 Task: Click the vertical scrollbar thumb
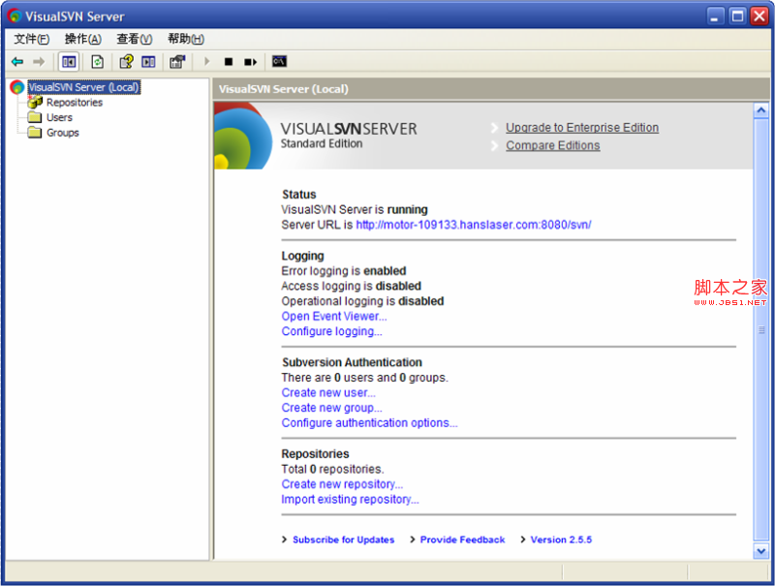click(x=760, y=329)
